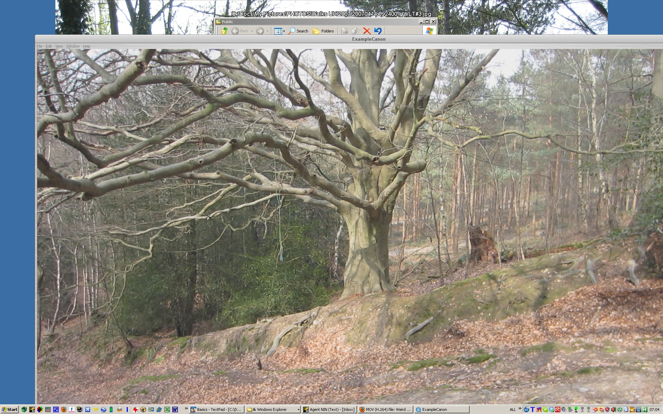Viewport: 663px width, 414px height.
Task: Launch Excel from quick launch bar
Action: pos(167,410)
